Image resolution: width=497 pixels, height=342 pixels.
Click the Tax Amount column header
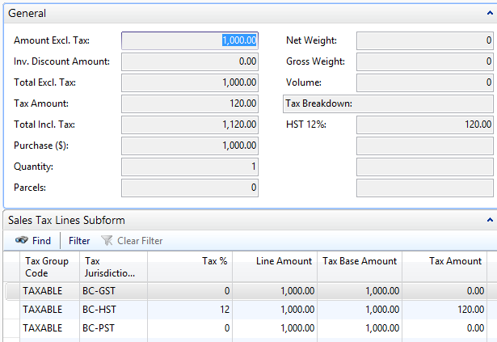pos(444,267)
